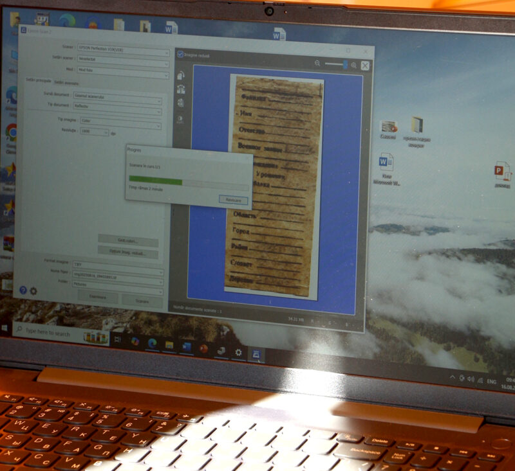Click the ENG language indicator
Image resolution: width=515 pixels, height=471 pixels.
[x=491, y=382]
